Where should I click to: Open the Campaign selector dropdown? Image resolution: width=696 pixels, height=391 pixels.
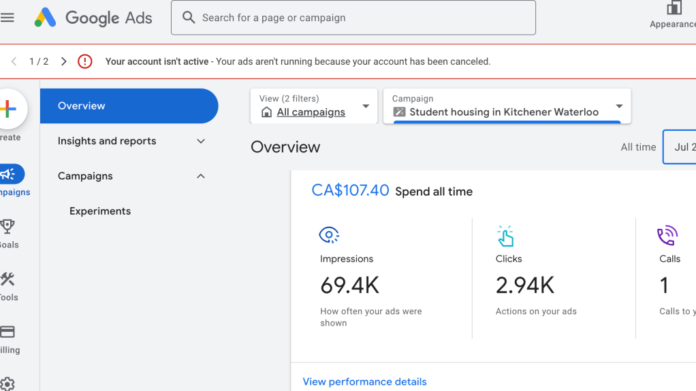[x=507, y=106]
